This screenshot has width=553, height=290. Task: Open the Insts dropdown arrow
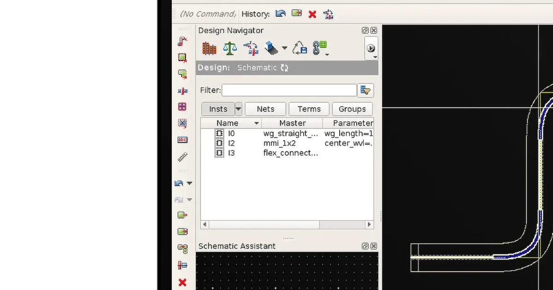pyautogui.click(x=238, y=109)
